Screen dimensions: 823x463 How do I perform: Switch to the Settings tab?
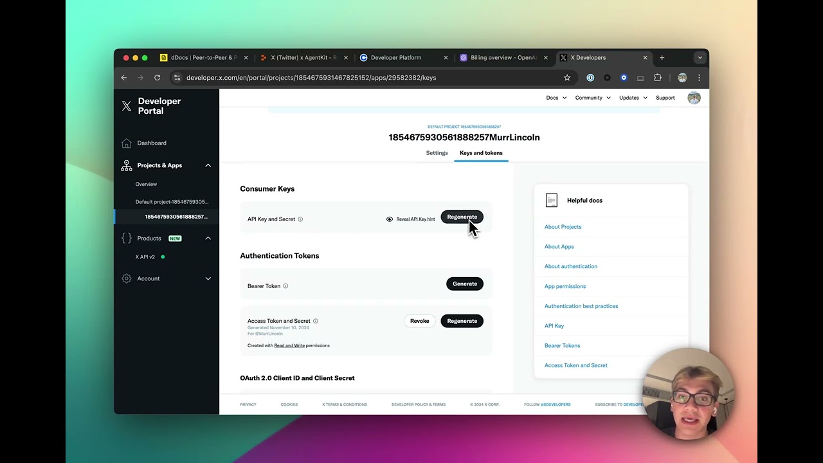coord(437,153)
